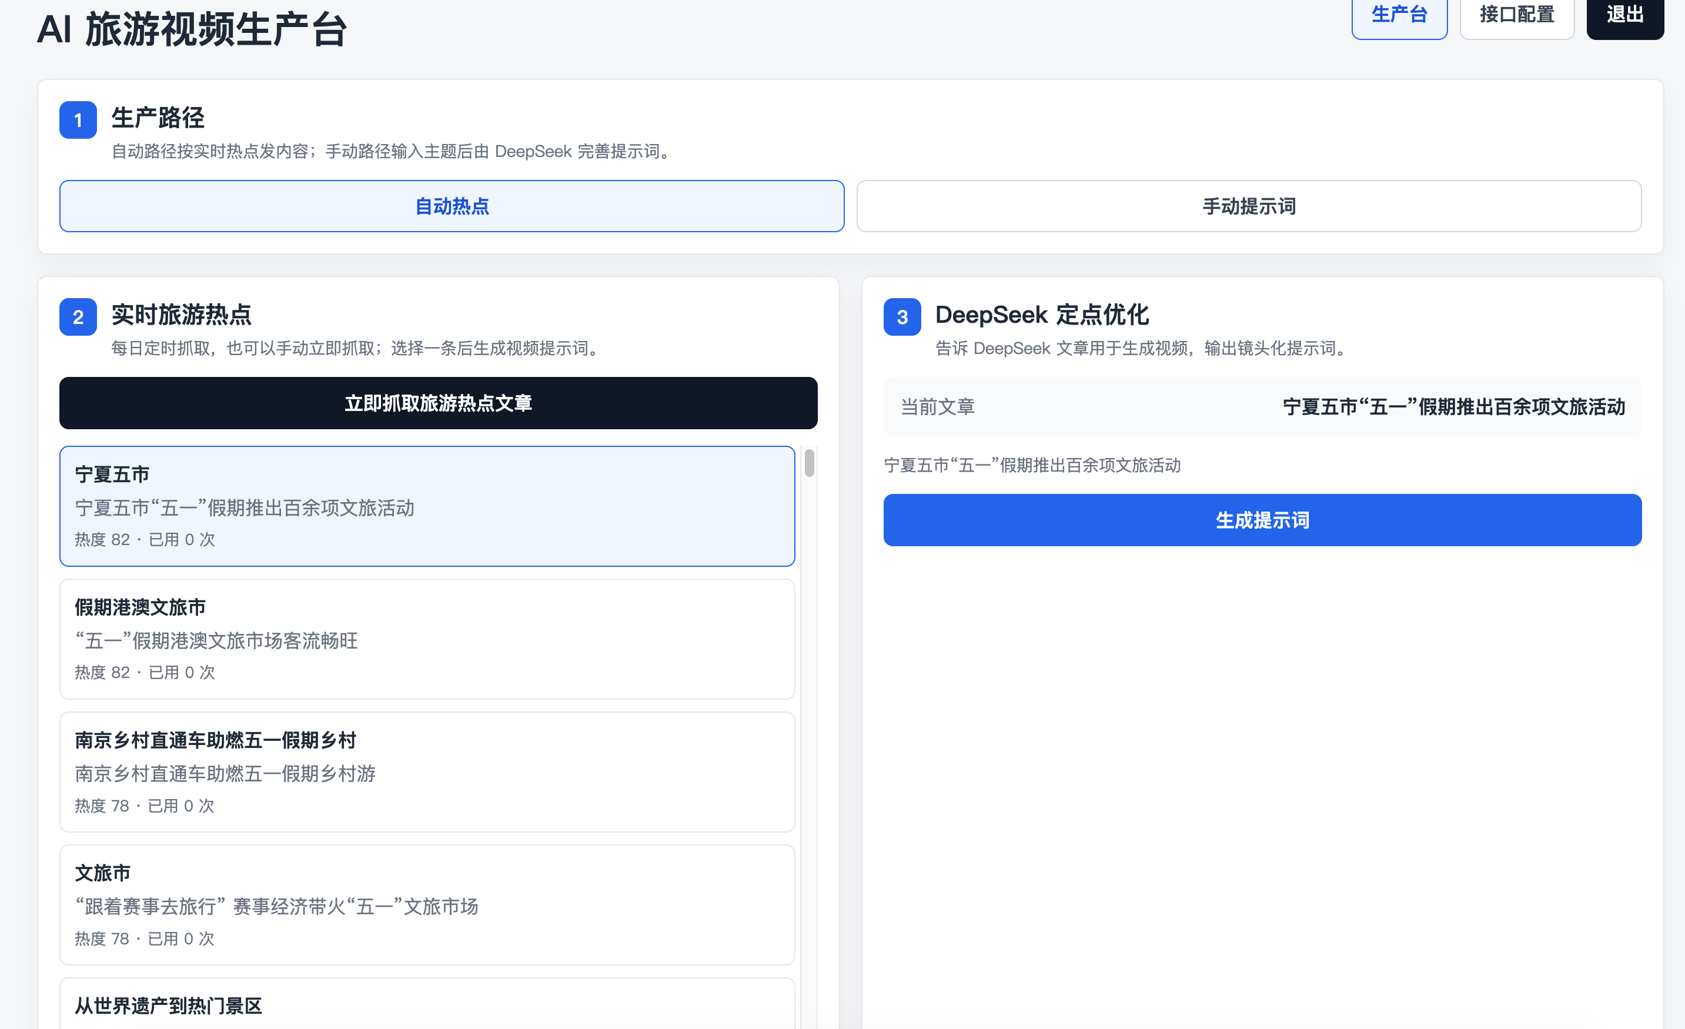Image resolution: width=1685 pixels, height=1029 pixels.
Task: Click the 当前文章 label
Action: (x=938, y=407)
